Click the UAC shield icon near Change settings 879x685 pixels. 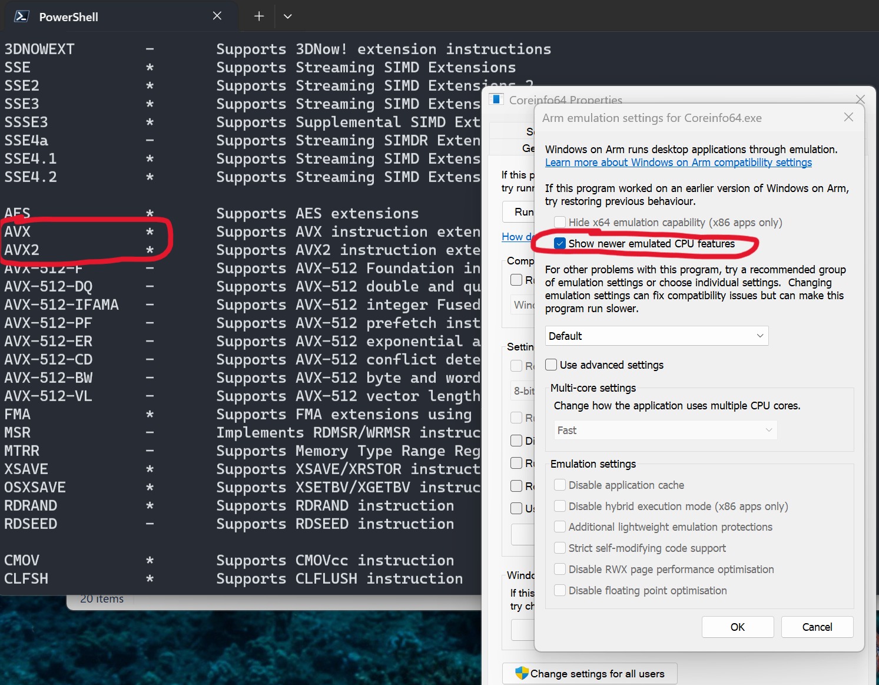click(522, 673)
